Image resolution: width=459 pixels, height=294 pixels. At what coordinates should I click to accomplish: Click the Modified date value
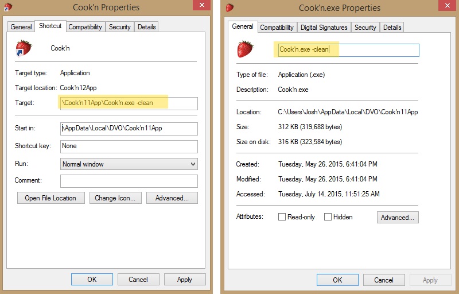tap(328, 179)
